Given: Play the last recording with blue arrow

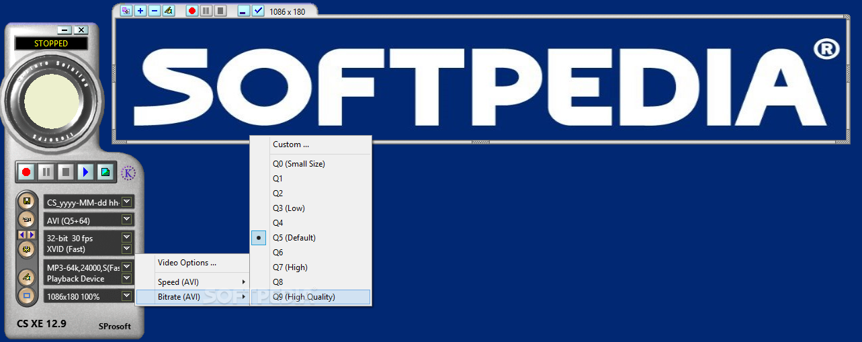Looking at the screenshot, I should point(85,172).
